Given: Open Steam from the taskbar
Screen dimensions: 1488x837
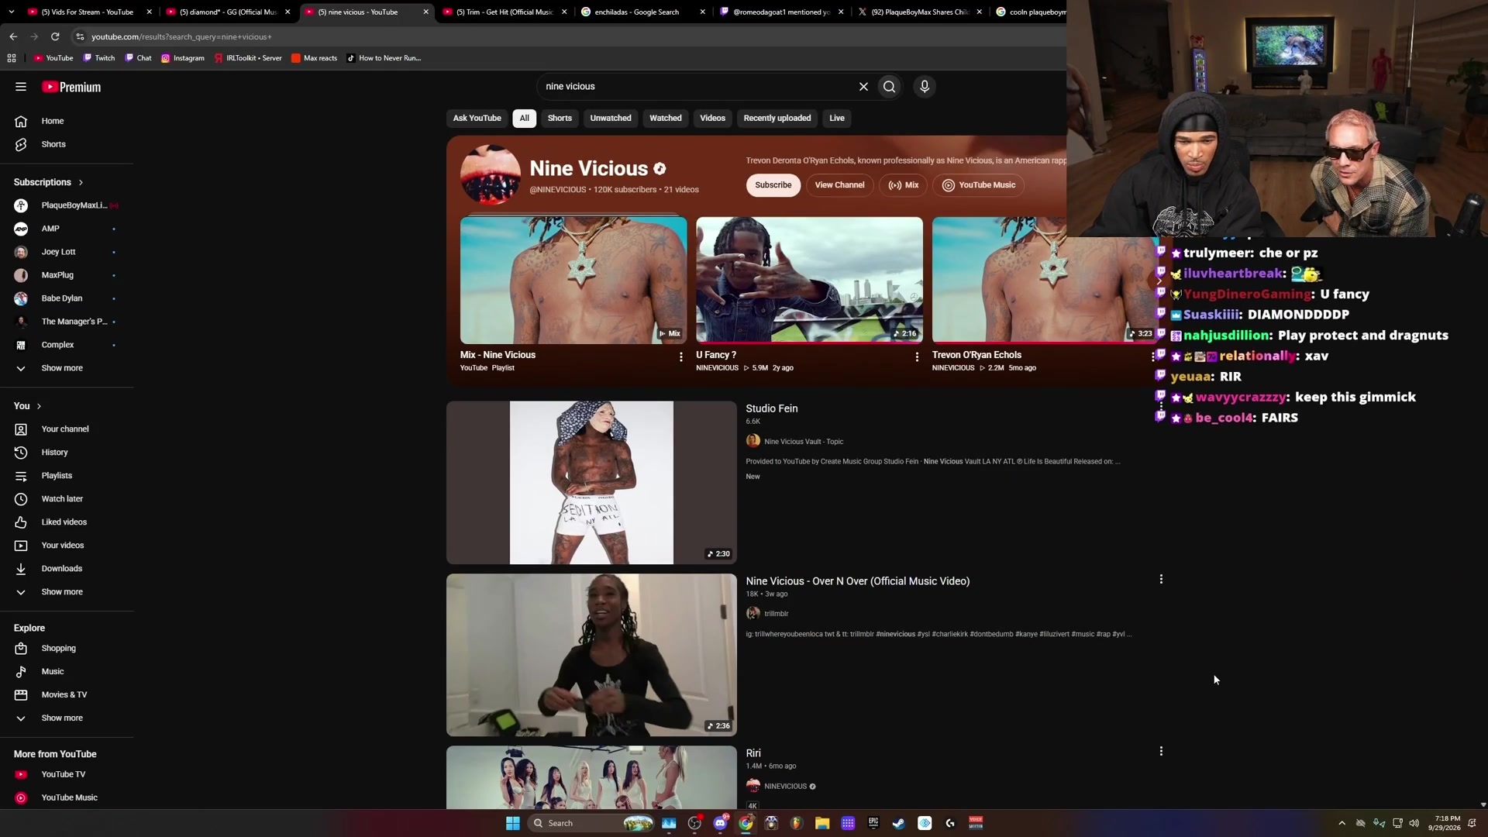Looking at the screenshot, I should [x=899, y=823].
